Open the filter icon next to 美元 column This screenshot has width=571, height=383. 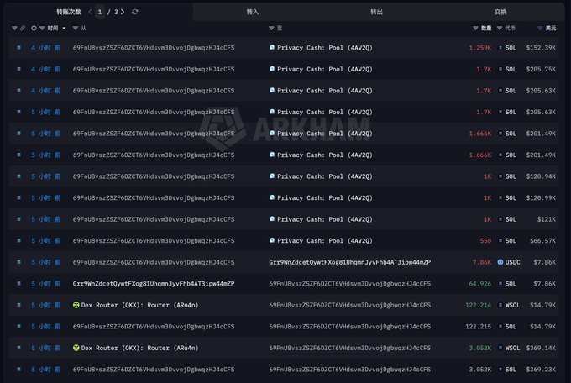pos(540,28)
